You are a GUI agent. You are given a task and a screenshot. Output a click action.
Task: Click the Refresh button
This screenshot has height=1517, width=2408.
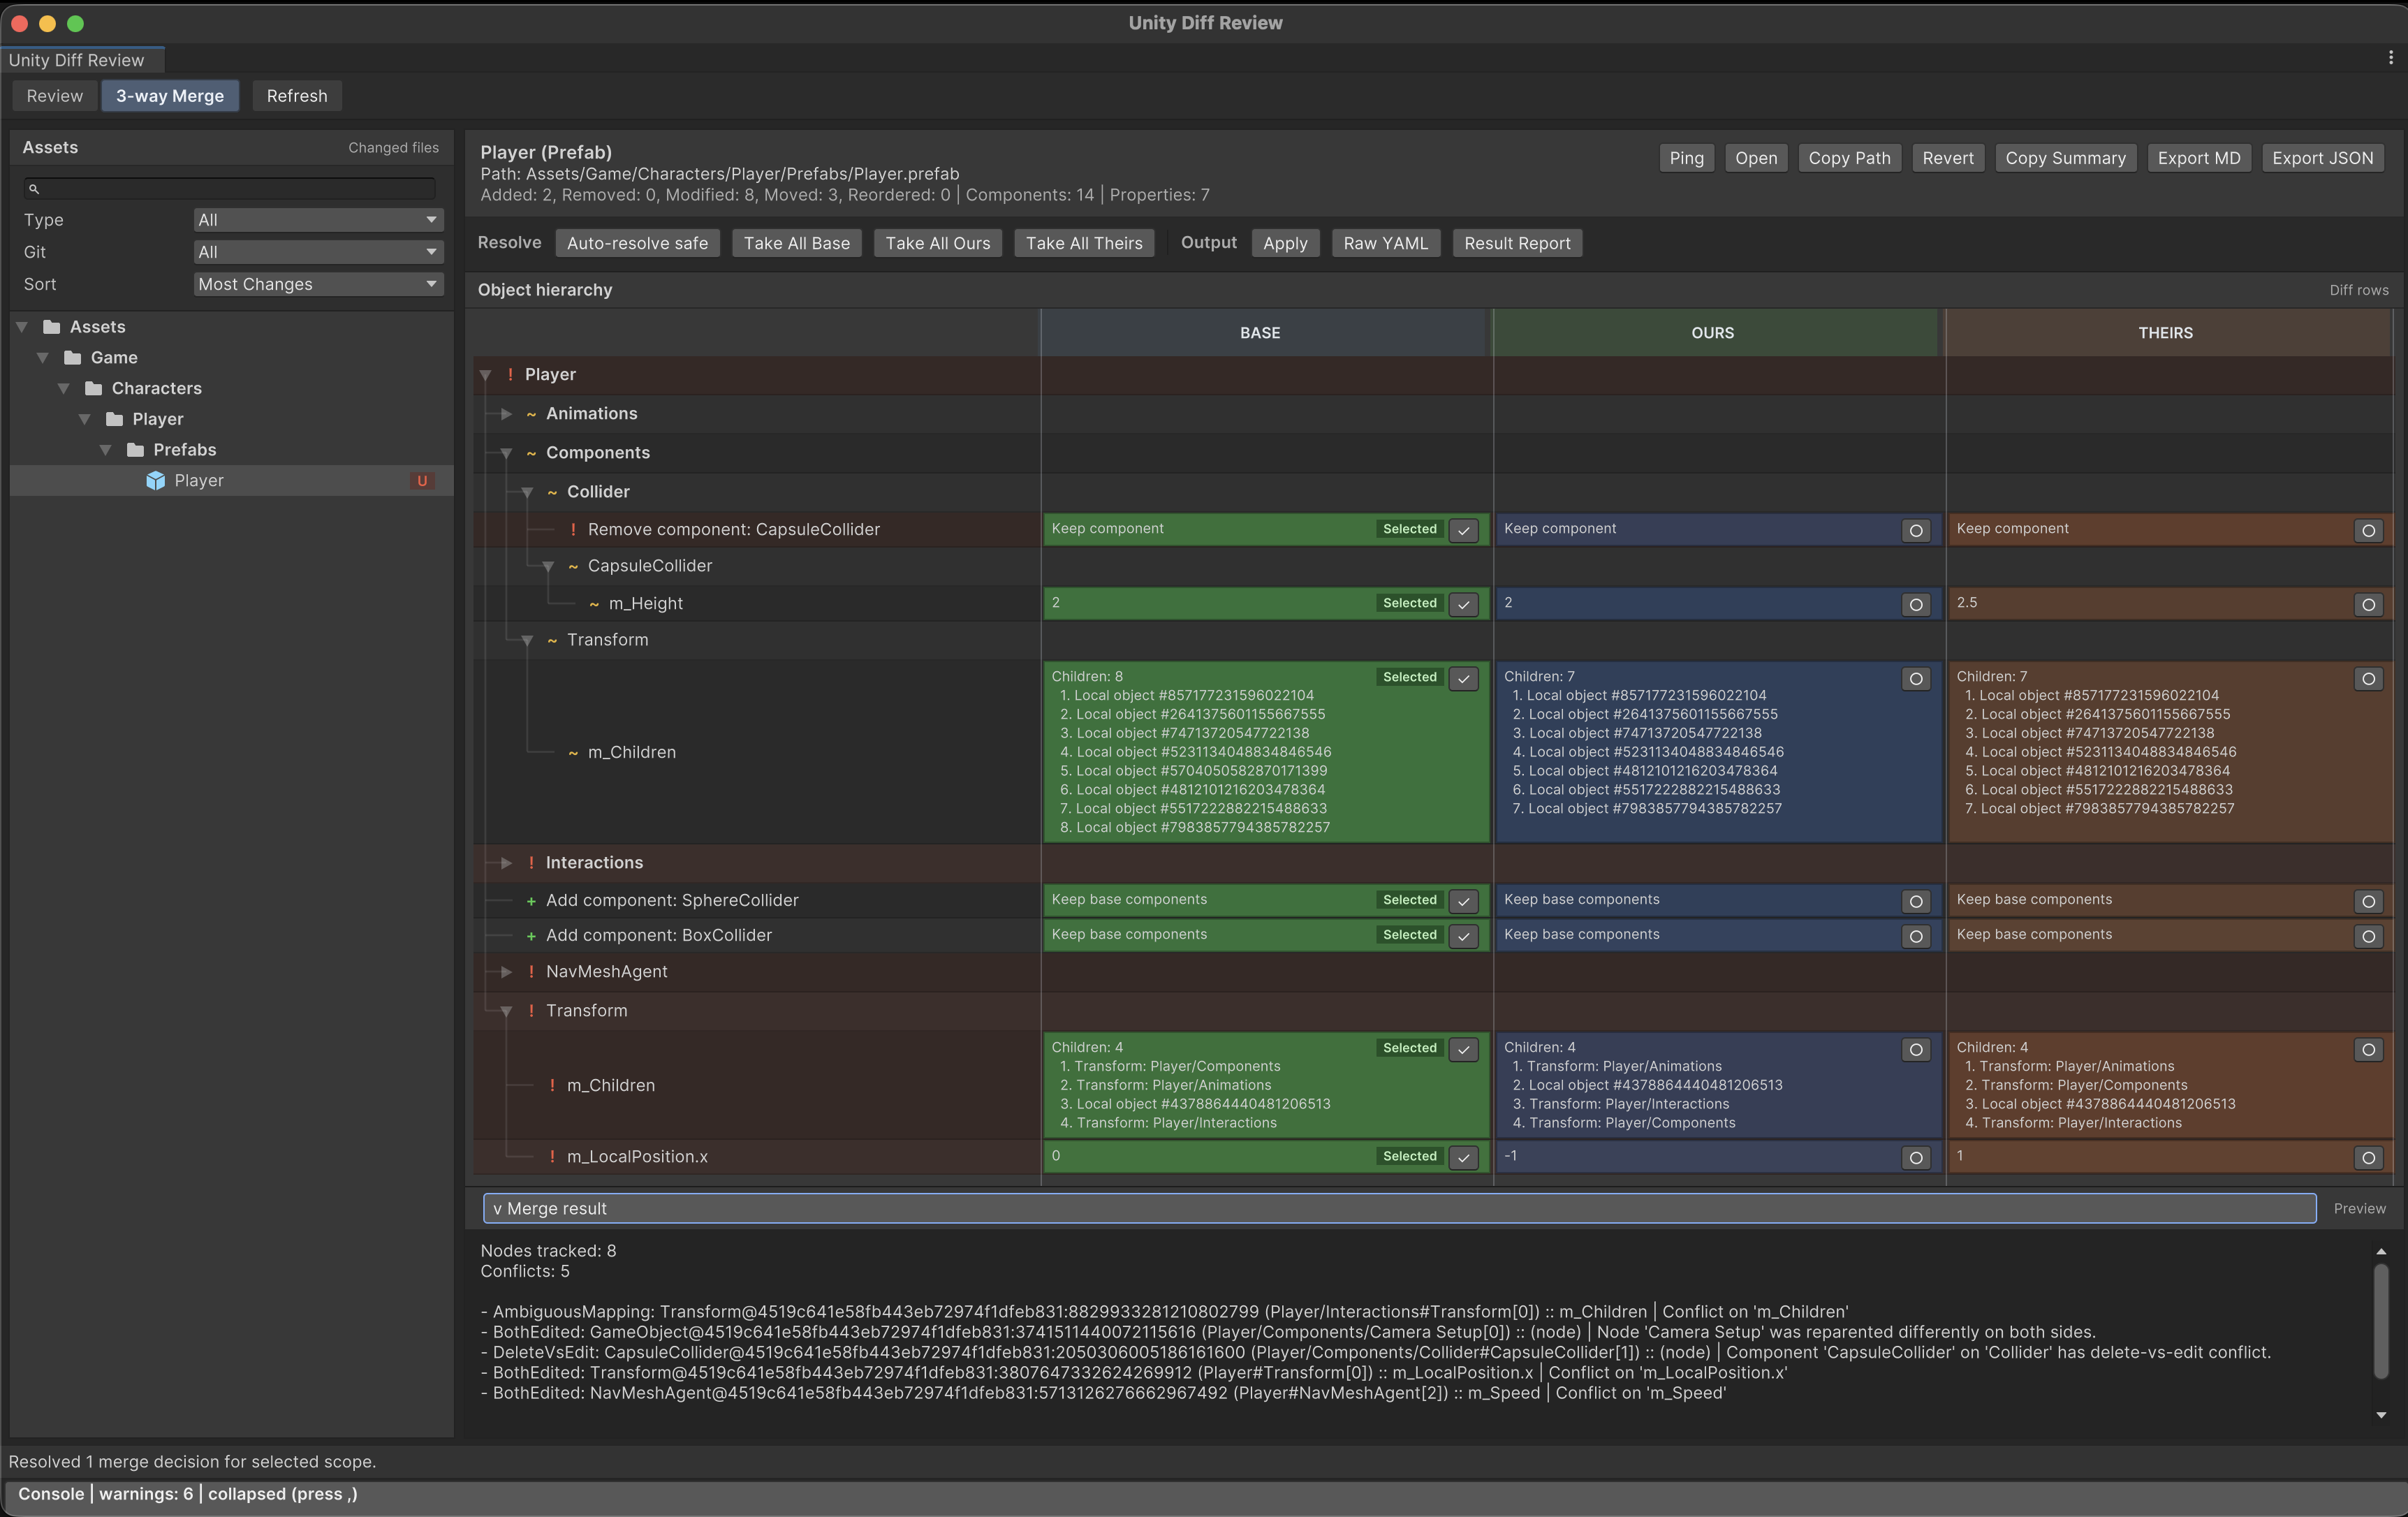pos(297,96)
